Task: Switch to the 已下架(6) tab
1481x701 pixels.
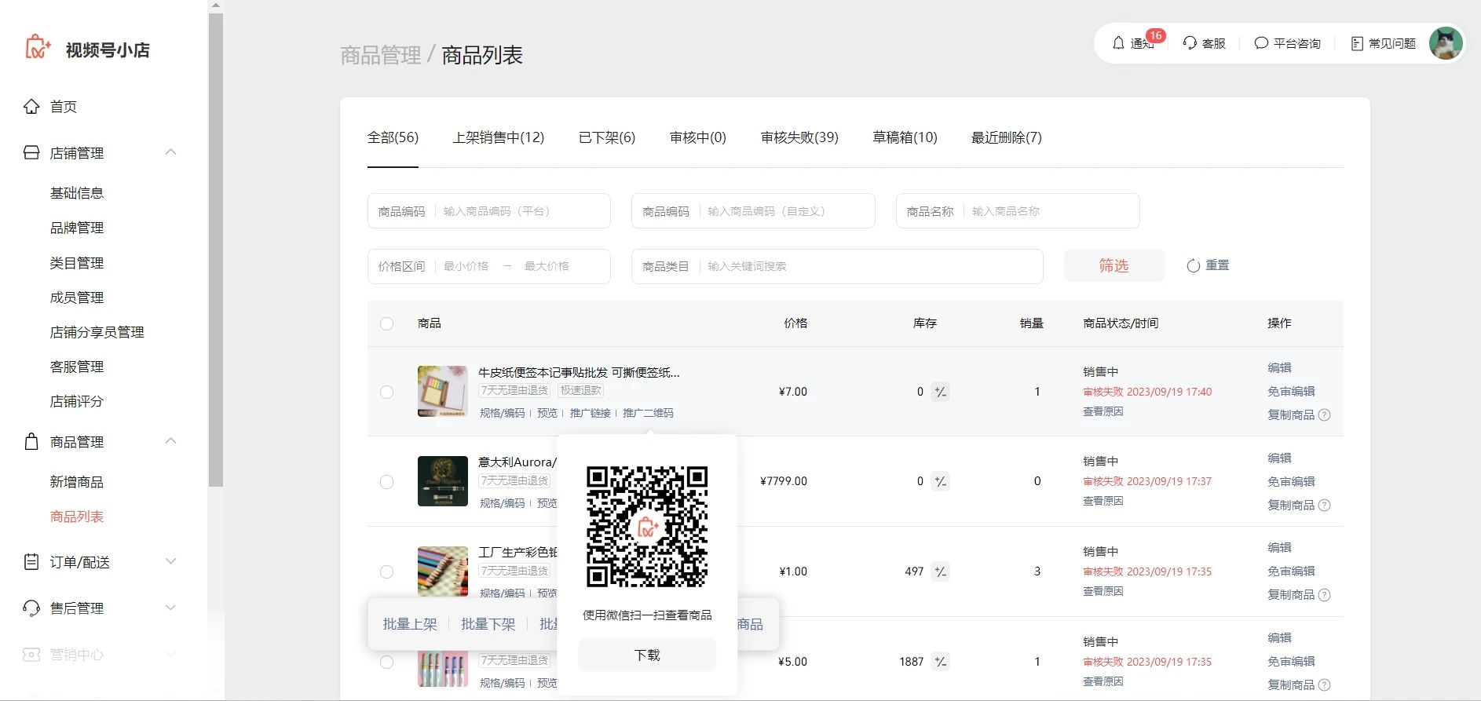Action: coord(607,137)
